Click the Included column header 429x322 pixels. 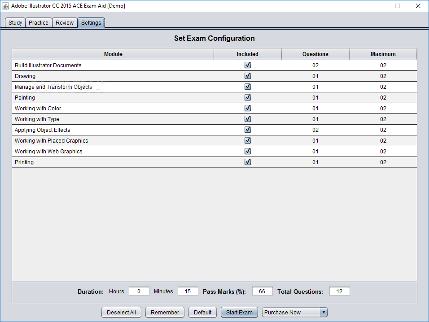point(248,54)
